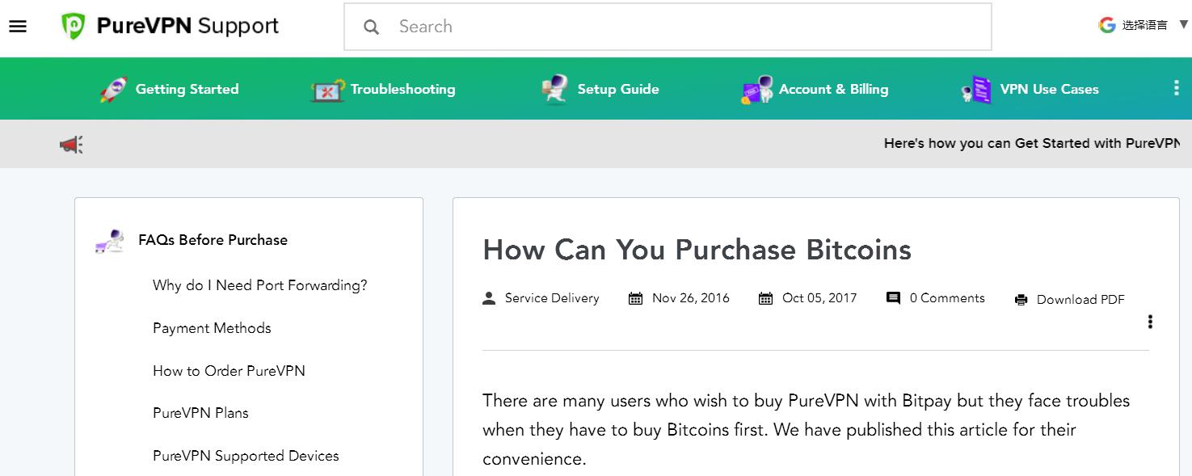Click the Setup Guide astronaut icon
Viewport: 1192px width, 476px height.
coord(554,90)
